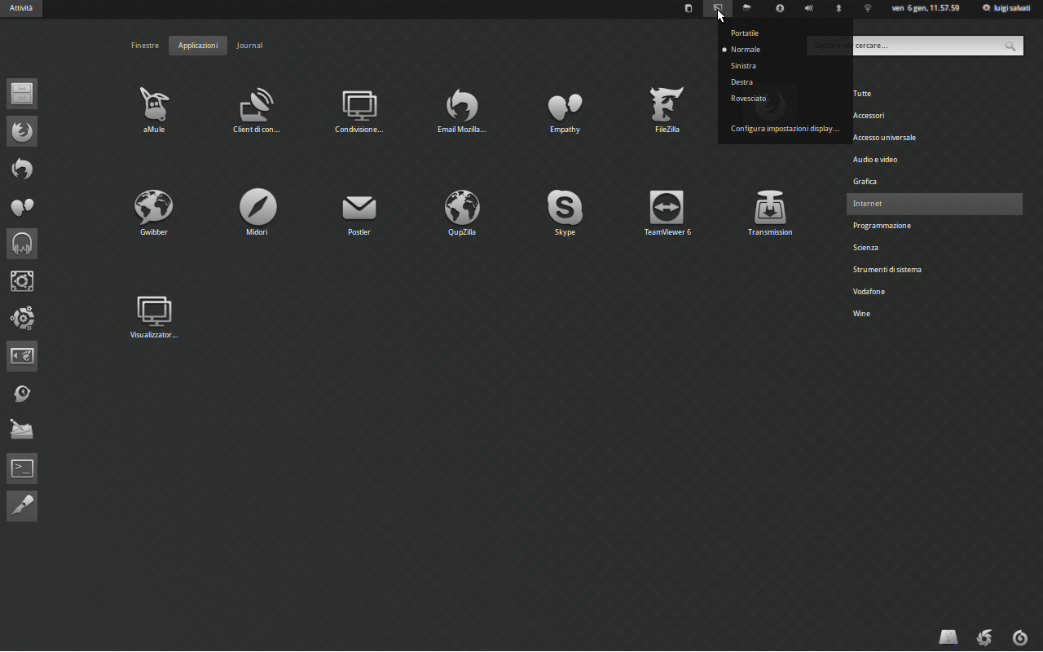Click the display rotation indicator icon

pyautogui.click(x=718, y=8)
